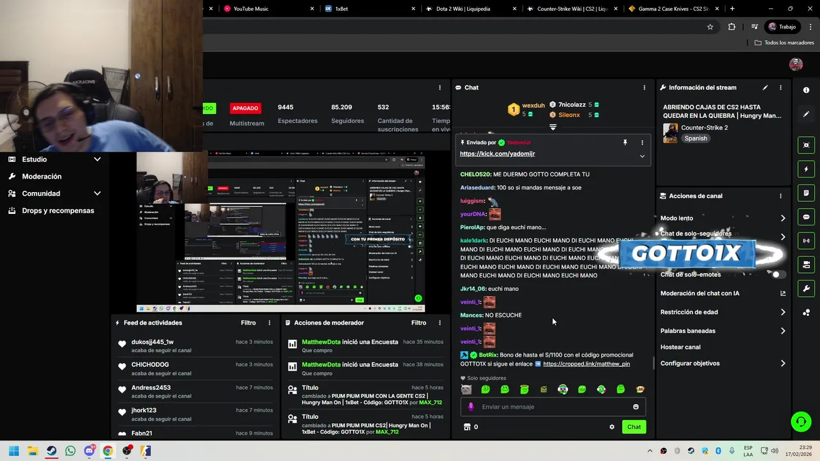Click the focus frame icon in sidebar

tap(806, 145)
